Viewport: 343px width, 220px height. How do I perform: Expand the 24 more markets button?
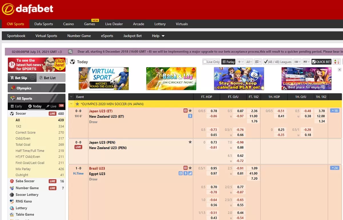click(x=335, y=168)
